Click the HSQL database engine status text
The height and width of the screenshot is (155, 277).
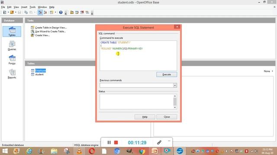[x=86, y=145]
